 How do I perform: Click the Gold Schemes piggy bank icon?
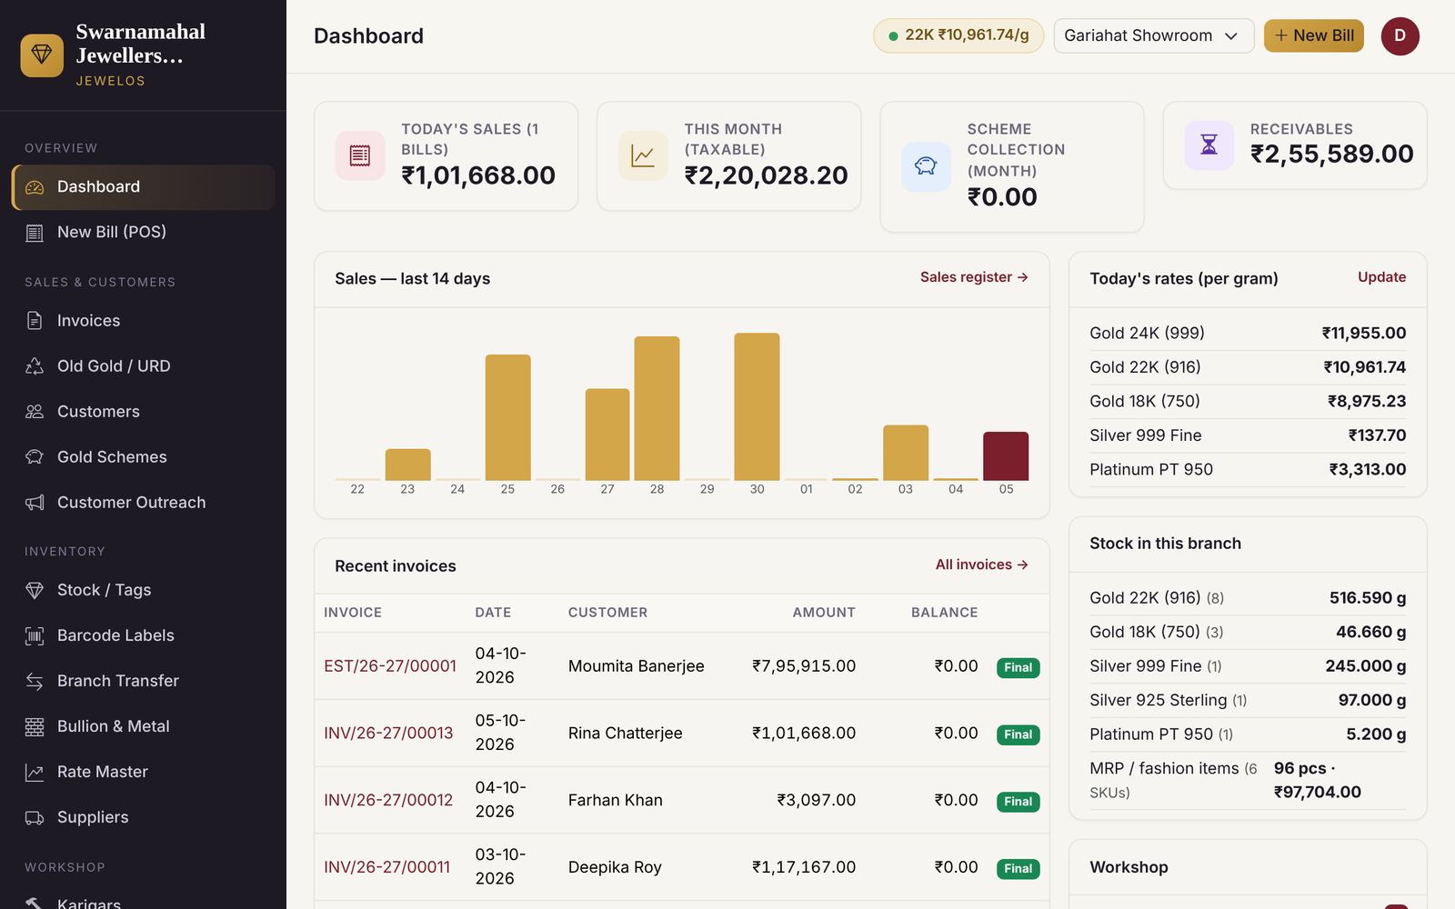coord(35,457)
